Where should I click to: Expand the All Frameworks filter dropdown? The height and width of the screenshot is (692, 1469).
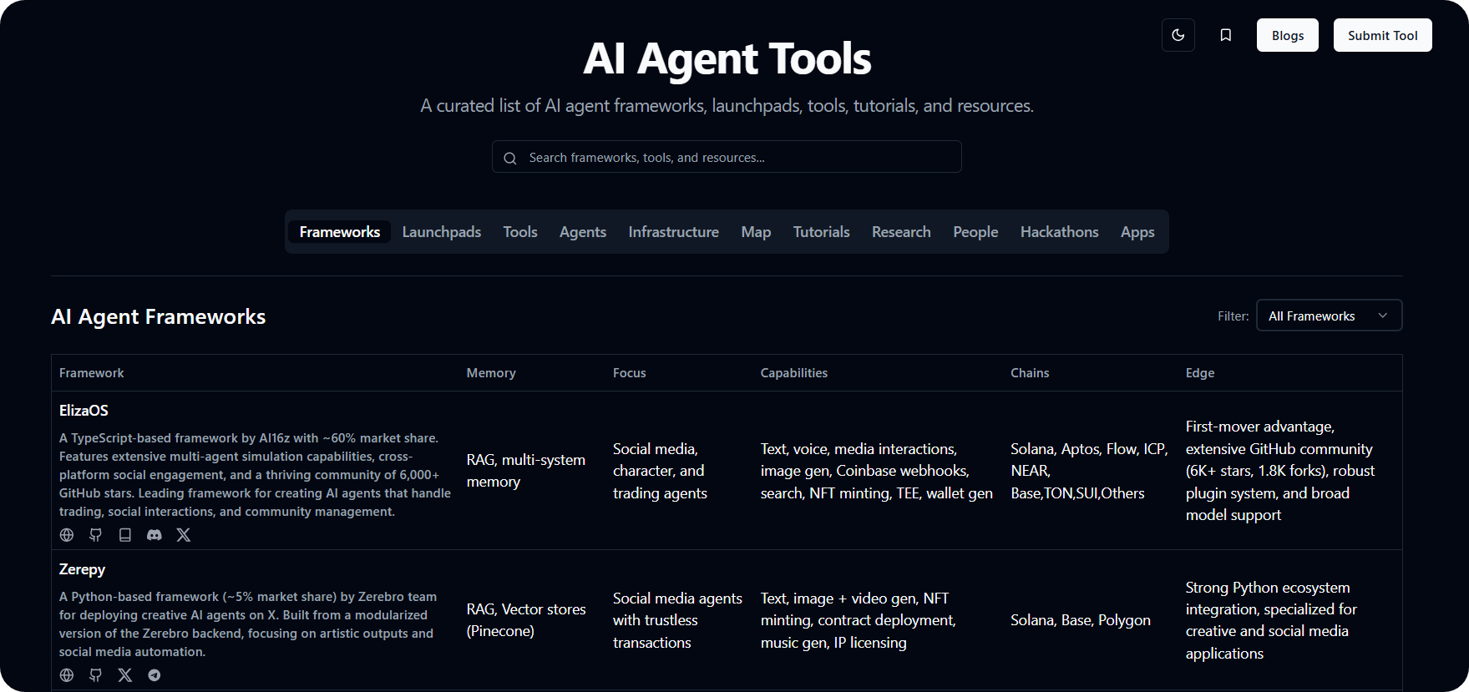coord(1328,316)
